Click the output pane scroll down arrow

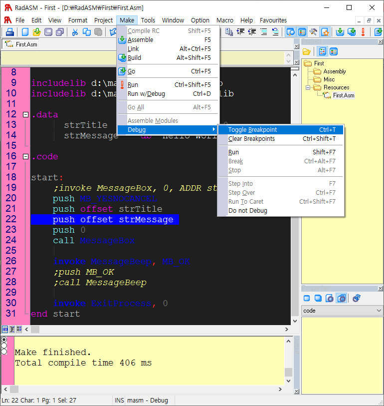point(289,381)
